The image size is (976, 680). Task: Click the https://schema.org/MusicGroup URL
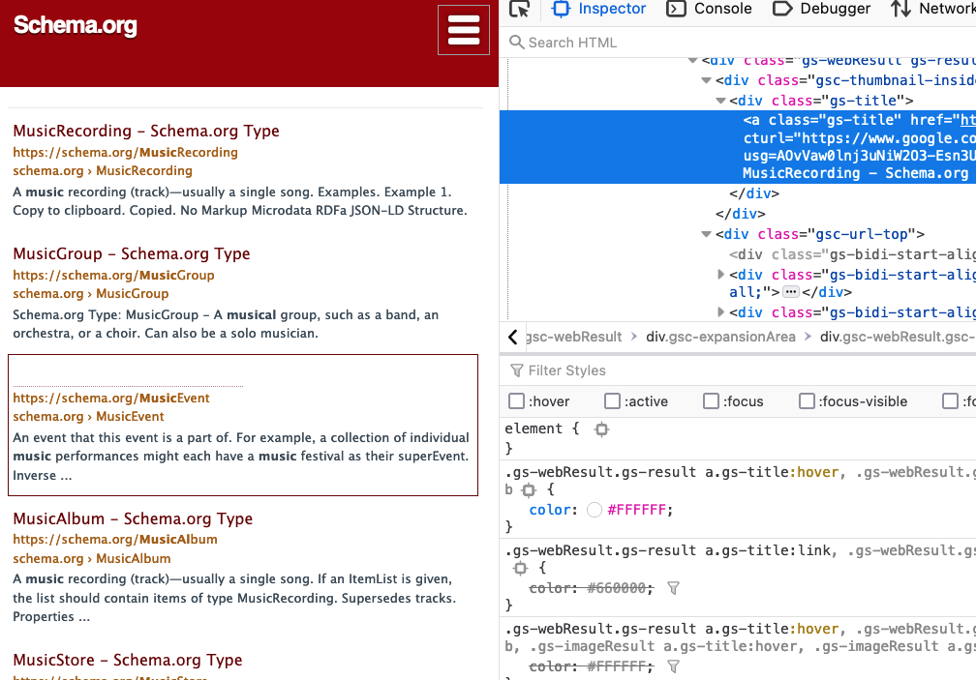pos(113,275)
